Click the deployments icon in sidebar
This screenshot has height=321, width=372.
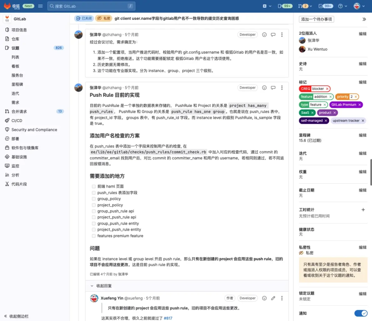tap(7, 138)
